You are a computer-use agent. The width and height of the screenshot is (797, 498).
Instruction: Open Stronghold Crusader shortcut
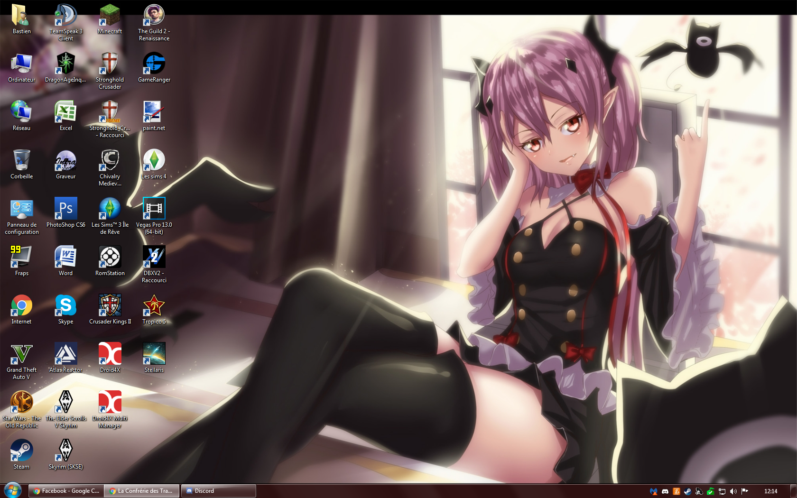tap(110, 71)
